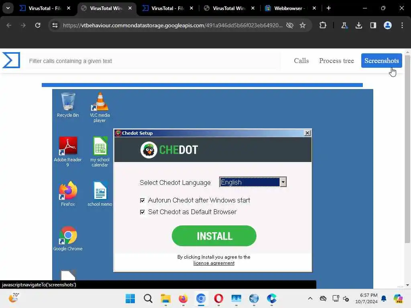Show hidden system tray icons
Screen dimensions: 411x308
point(310,298)
